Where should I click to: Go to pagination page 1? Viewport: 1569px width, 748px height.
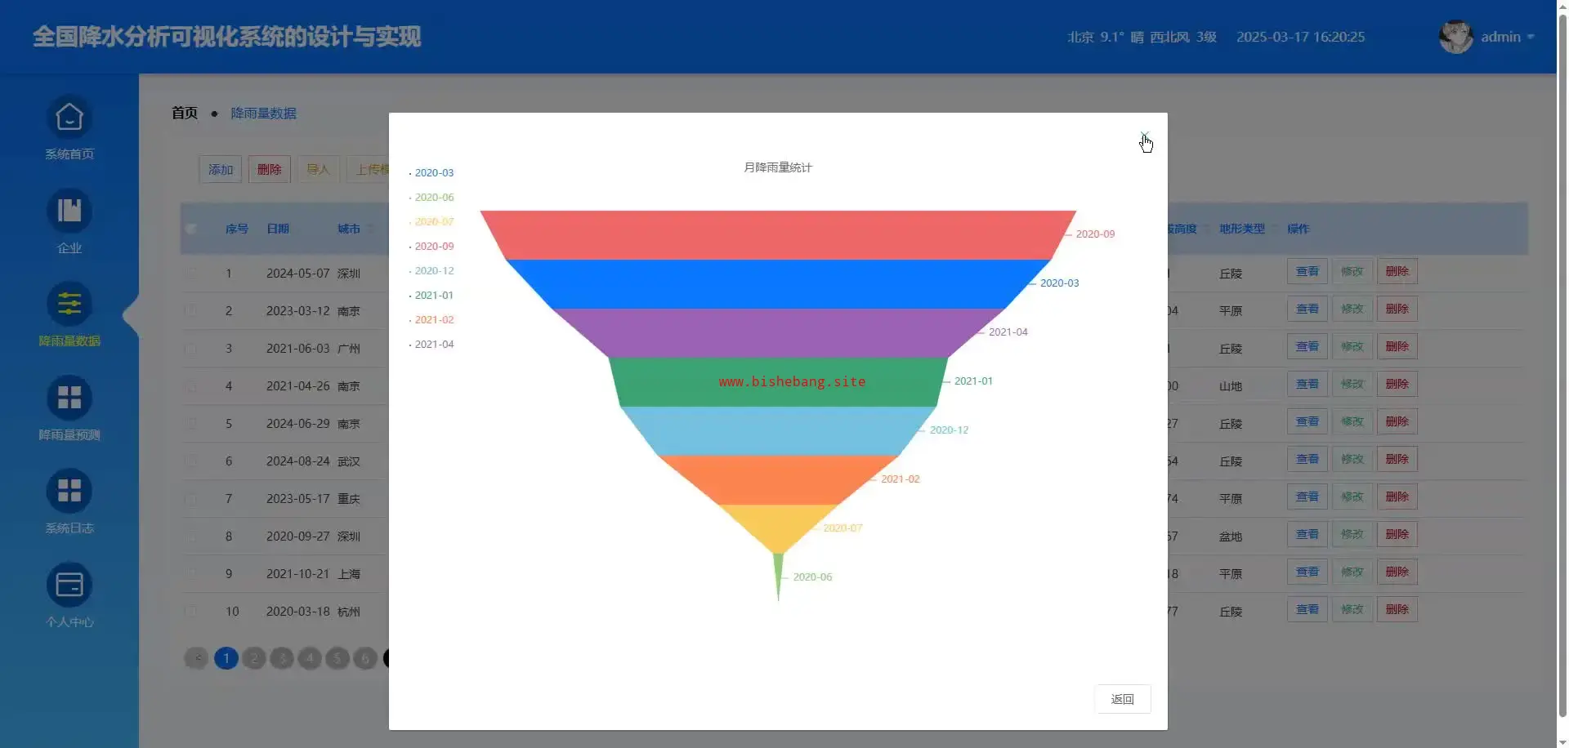(x=226, y=658)
